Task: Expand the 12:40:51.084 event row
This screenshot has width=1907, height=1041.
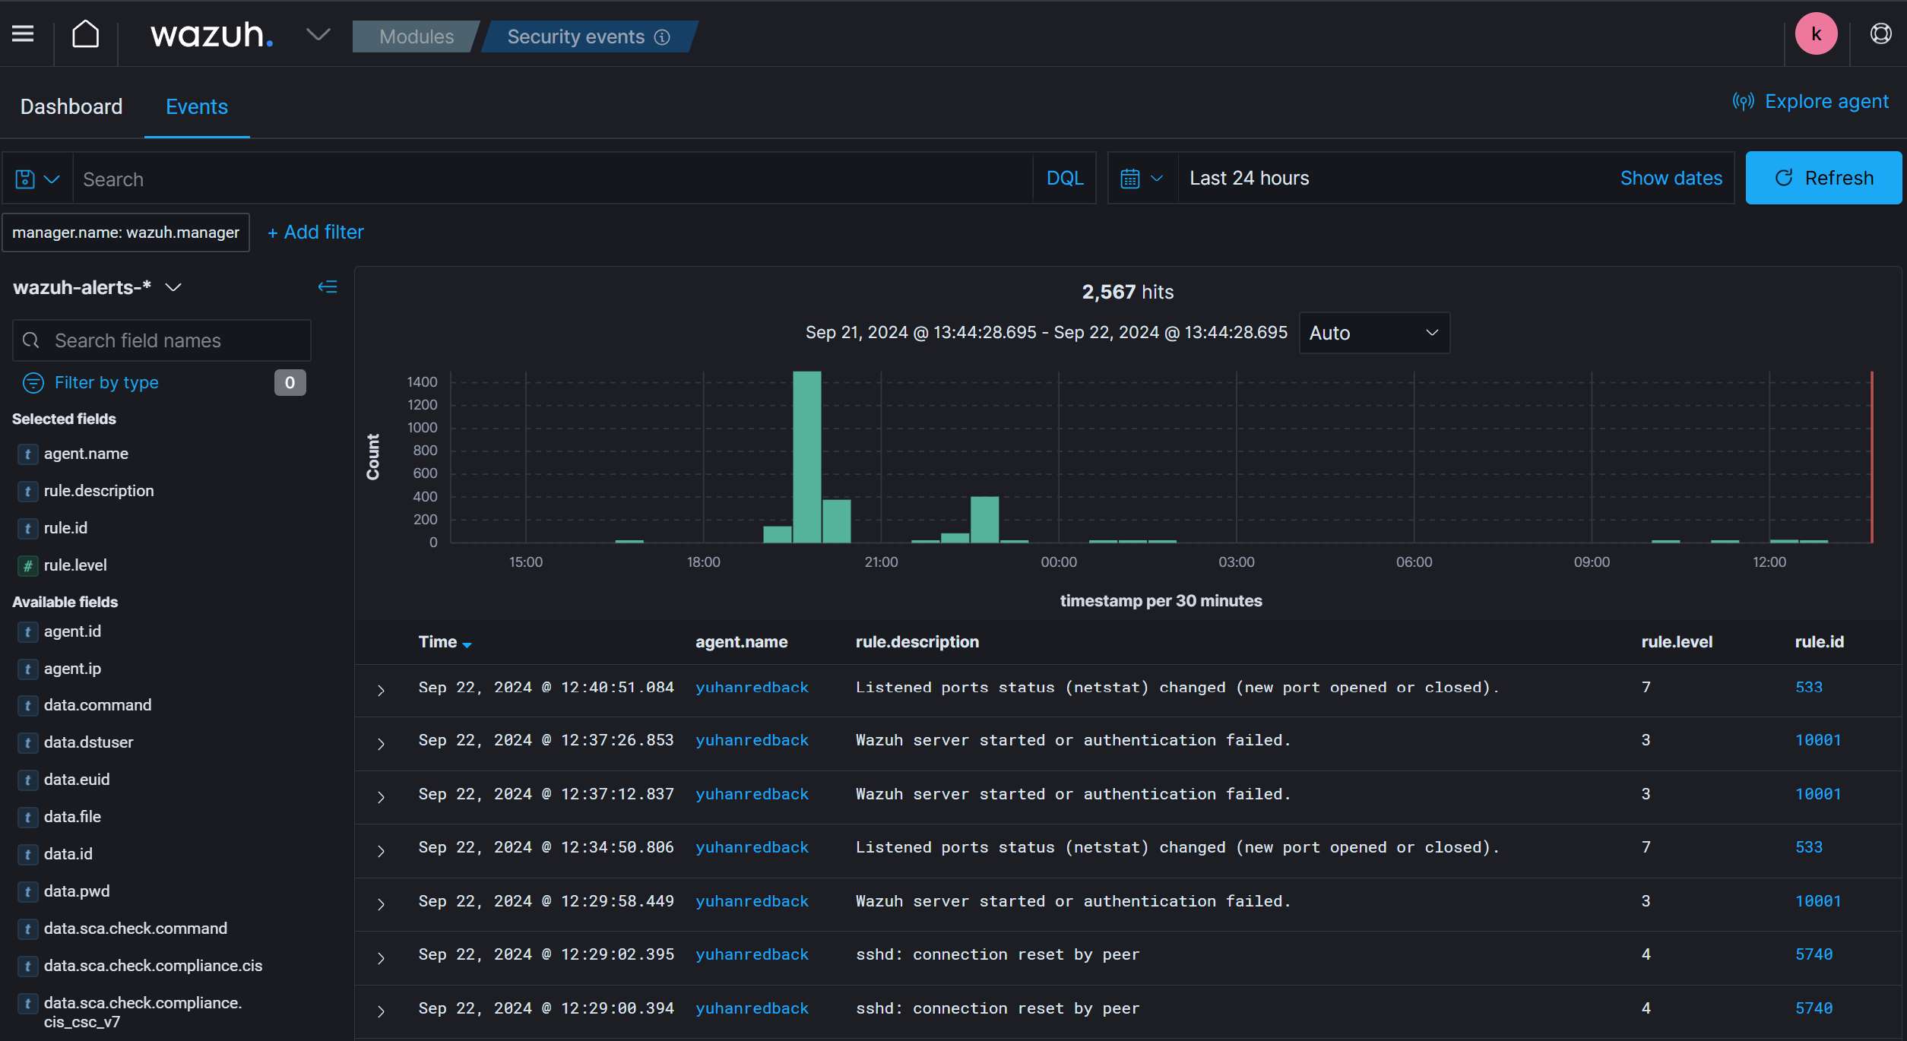Action: coord(381,690)
